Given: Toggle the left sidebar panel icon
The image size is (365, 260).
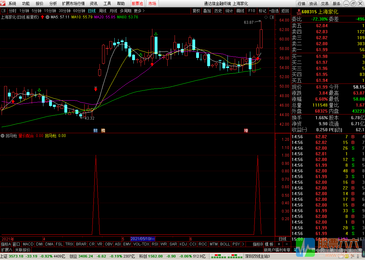Looking at the screenshot, I should point(3,11).
